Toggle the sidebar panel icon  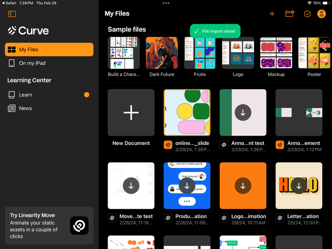[x=12, y=14]
